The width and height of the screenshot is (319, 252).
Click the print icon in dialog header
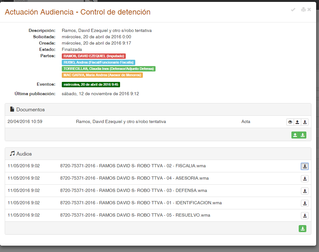(x=303, y=10)
